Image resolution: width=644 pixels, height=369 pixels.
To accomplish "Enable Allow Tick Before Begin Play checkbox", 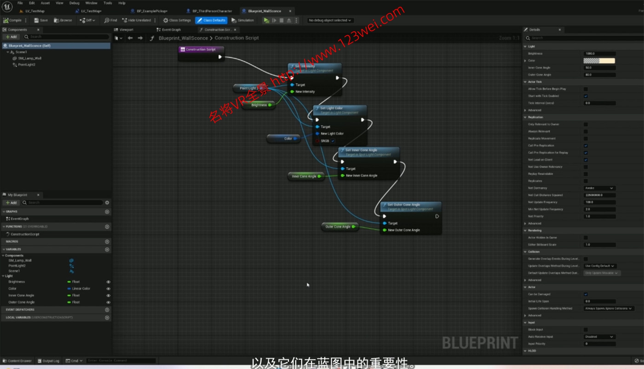I will click(586, 89).
